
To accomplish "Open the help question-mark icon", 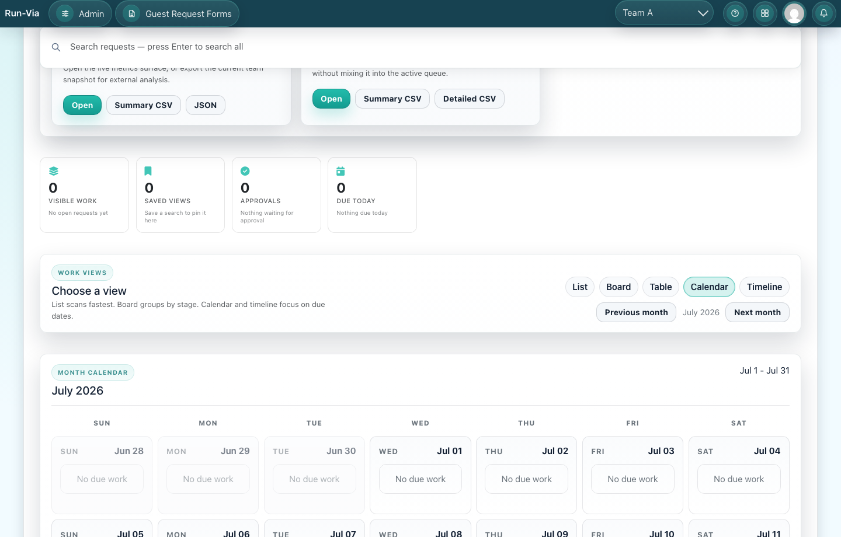I will tap(735, 13).
